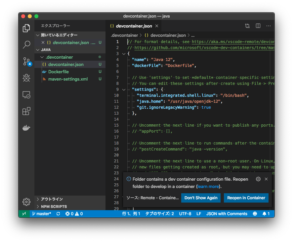Screen dimensions: 293x242
Task: Click the "dockerFile" key text
Action: 146,66
